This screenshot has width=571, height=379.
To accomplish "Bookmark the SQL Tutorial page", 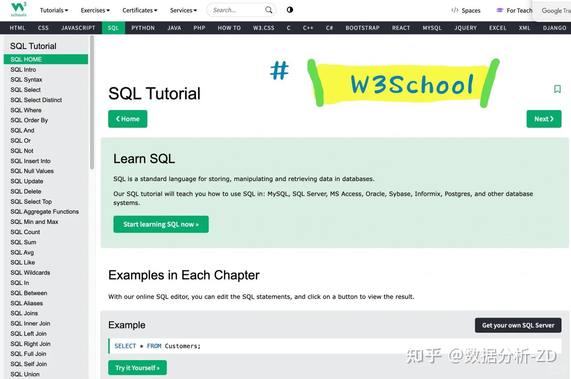I will tap(558, 89).
